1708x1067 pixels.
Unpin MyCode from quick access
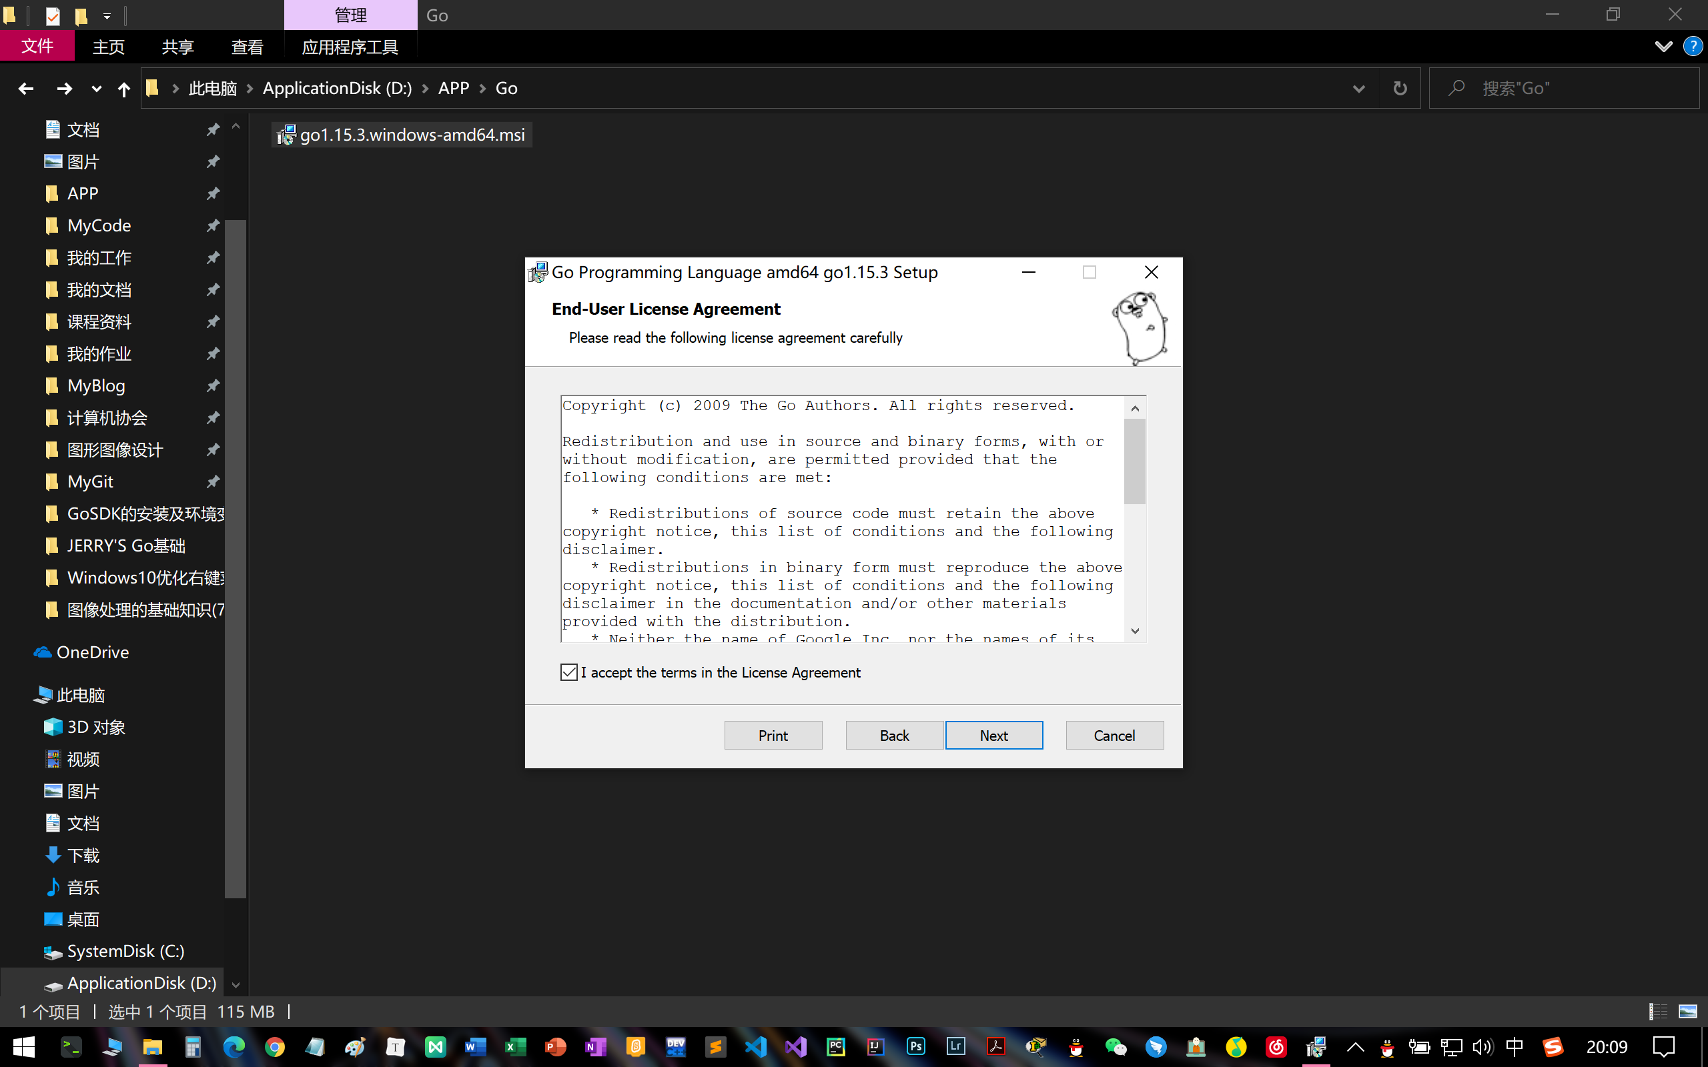212,226
